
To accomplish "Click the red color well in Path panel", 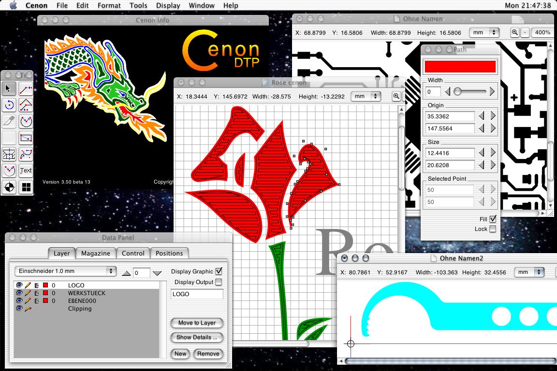I will [459, 66].
